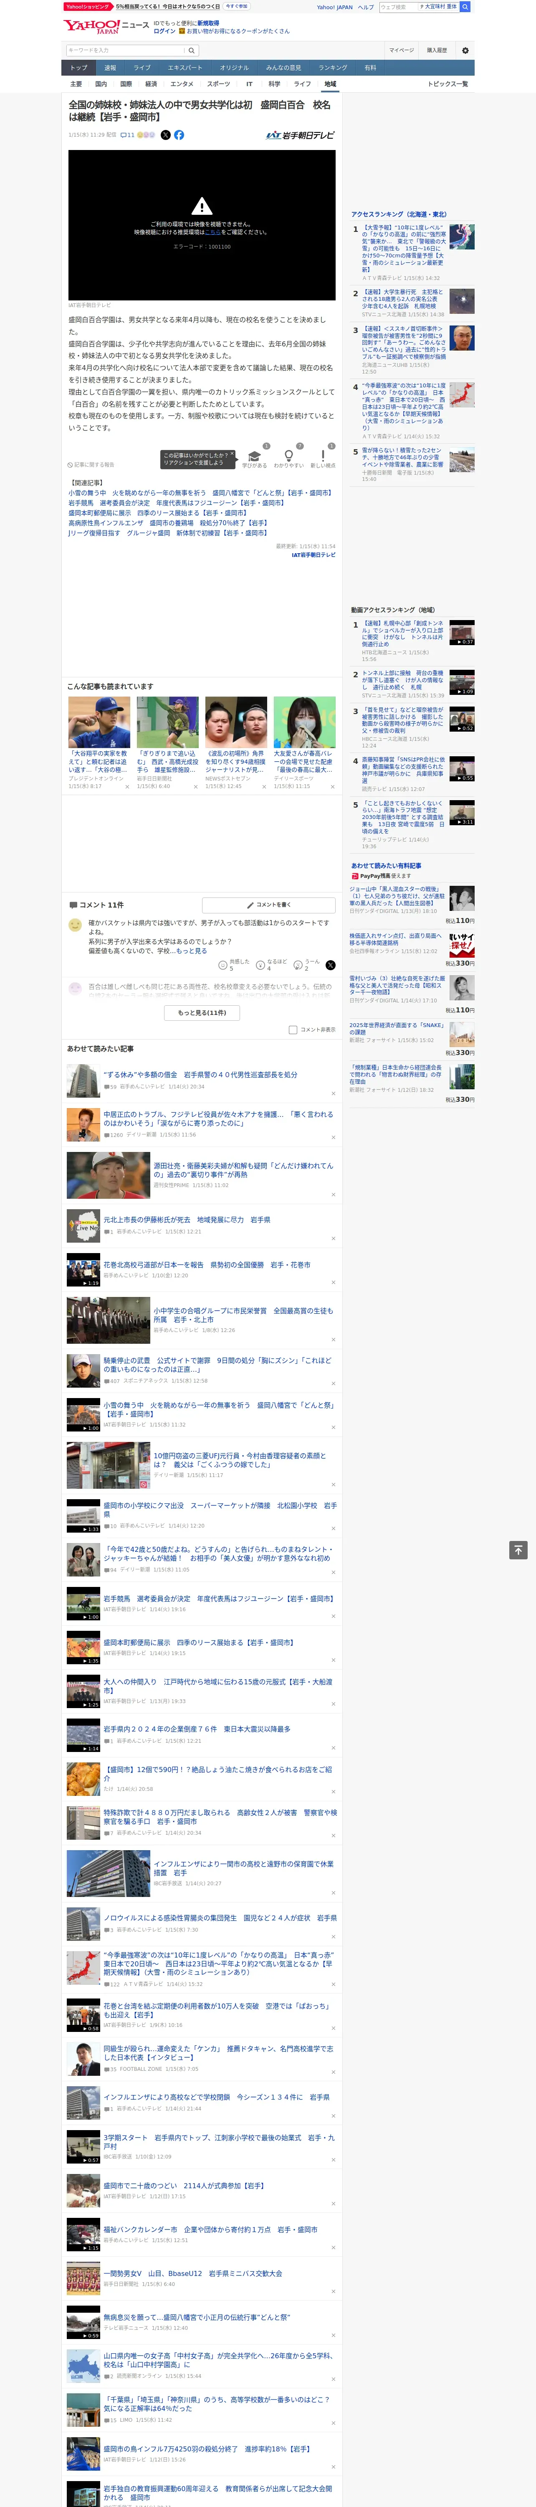Screen dimensions: 536x2507
Task: Toggle the コメント非表示 checkbox
Action: click(x=293, y=1030)
